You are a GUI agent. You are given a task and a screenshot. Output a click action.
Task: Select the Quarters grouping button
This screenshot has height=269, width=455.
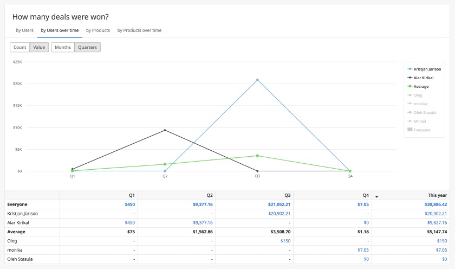[87, 47]
